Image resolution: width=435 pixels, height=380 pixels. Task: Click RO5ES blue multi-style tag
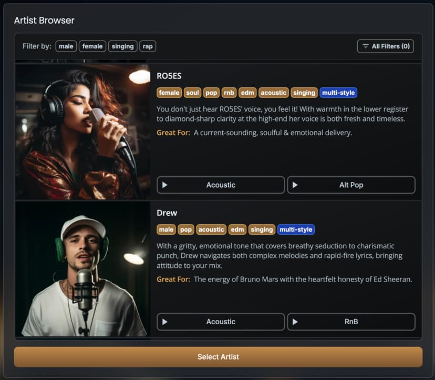338,93
